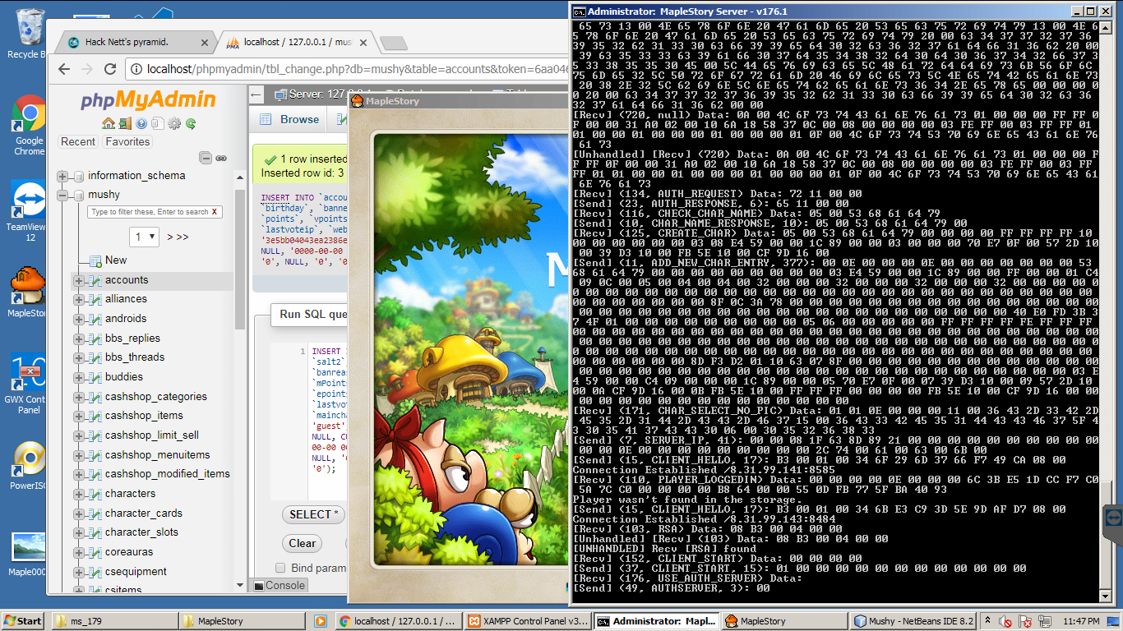Expand the csequipment table node
This screenshot has height=631, width=1123.
pos(79,572)
